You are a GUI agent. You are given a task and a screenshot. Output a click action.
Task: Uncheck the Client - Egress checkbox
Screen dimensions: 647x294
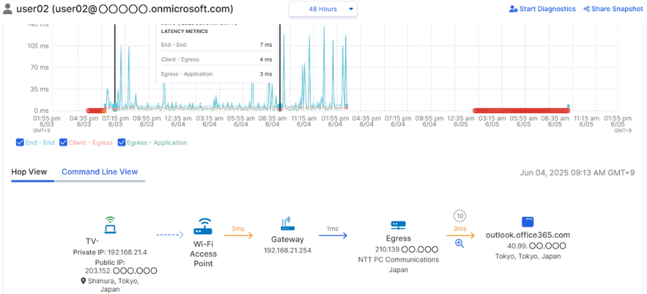[63, 142]
